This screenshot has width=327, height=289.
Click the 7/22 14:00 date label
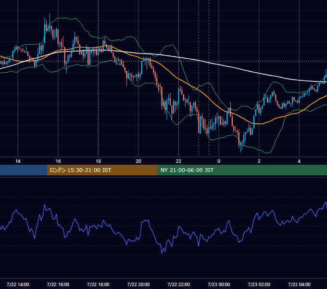click(18, 284)
